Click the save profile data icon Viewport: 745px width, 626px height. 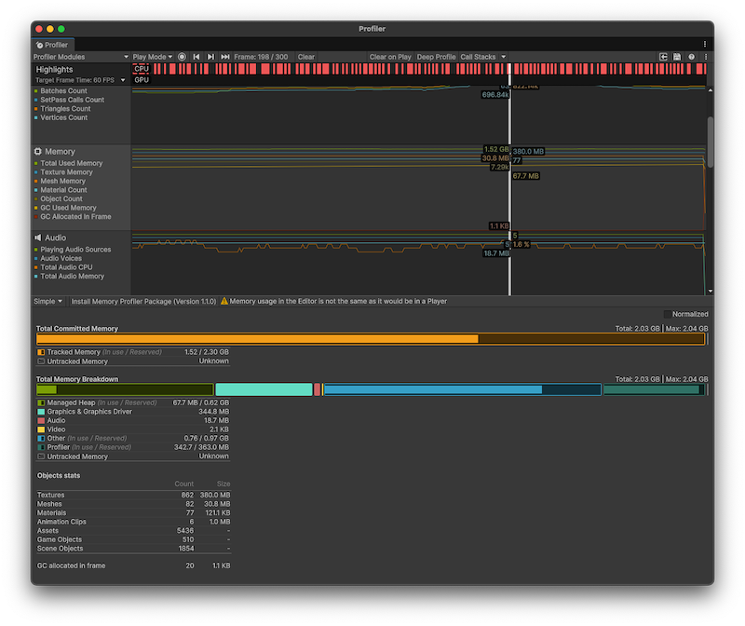677,57
